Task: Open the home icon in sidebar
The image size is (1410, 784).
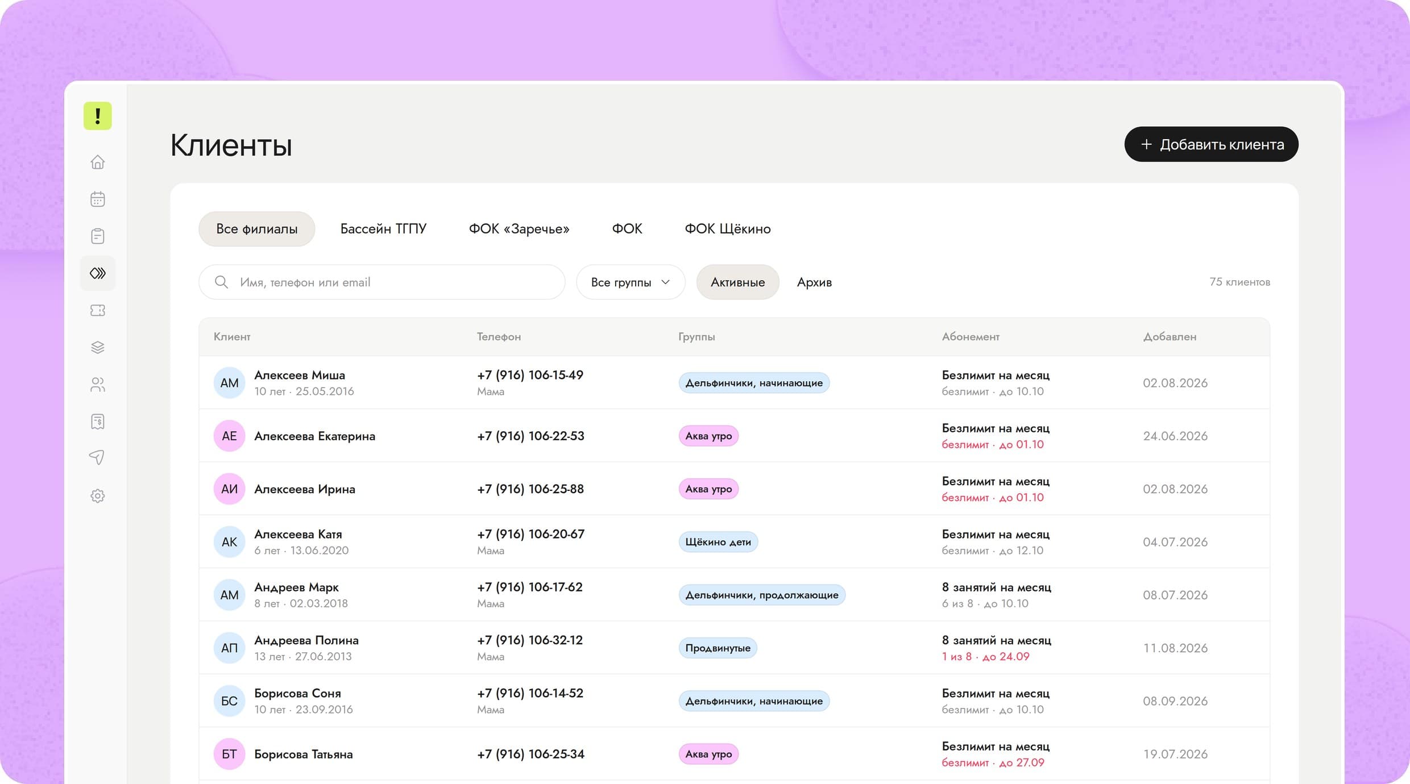Action: 97,162
